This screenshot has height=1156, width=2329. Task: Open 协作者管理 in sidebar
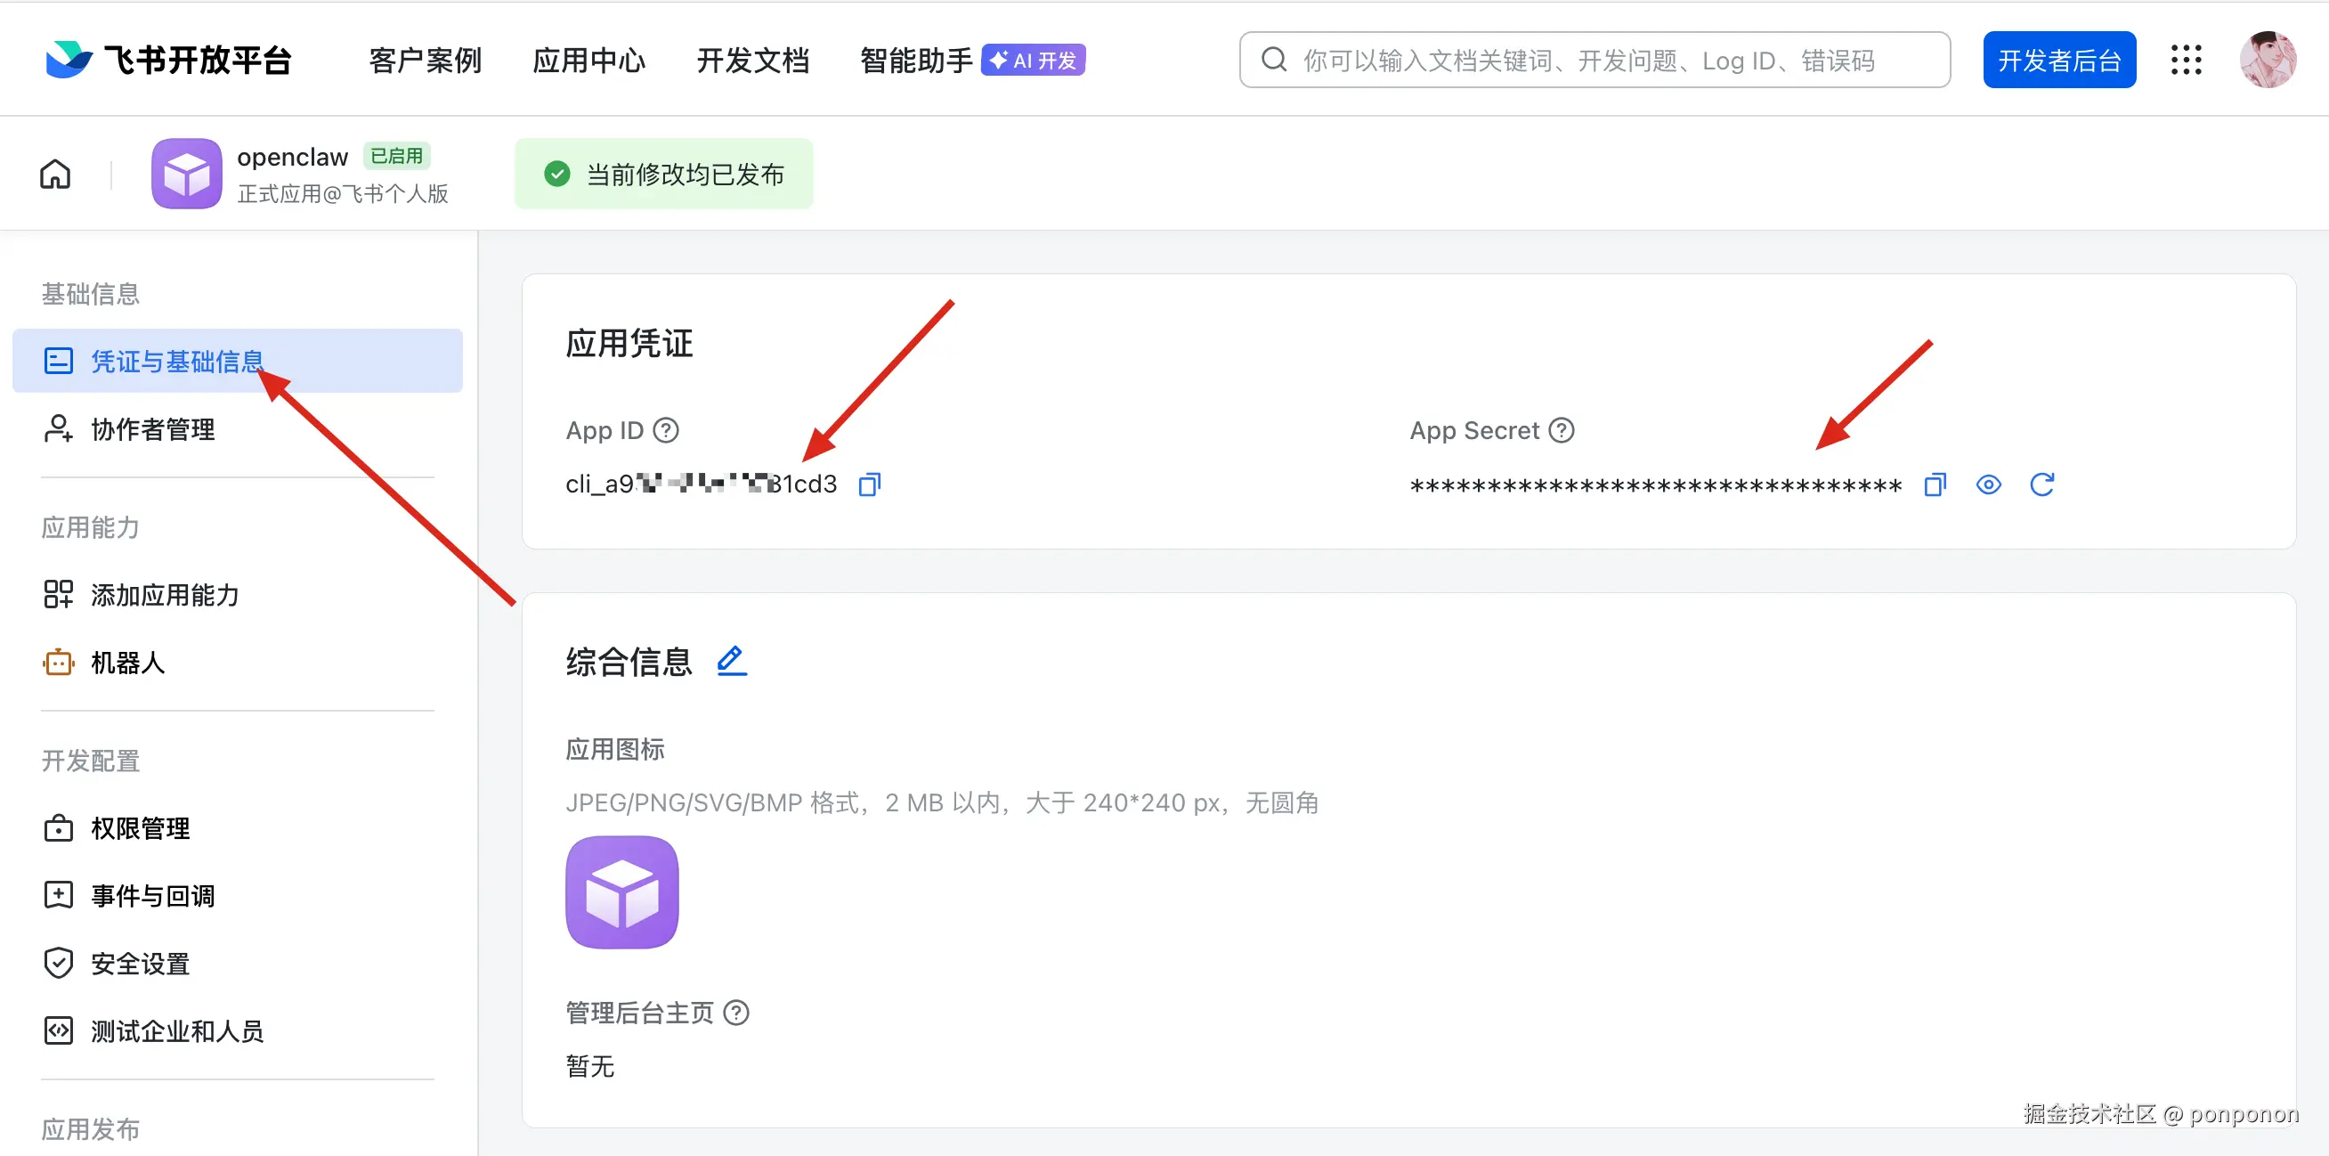point(152,428)
